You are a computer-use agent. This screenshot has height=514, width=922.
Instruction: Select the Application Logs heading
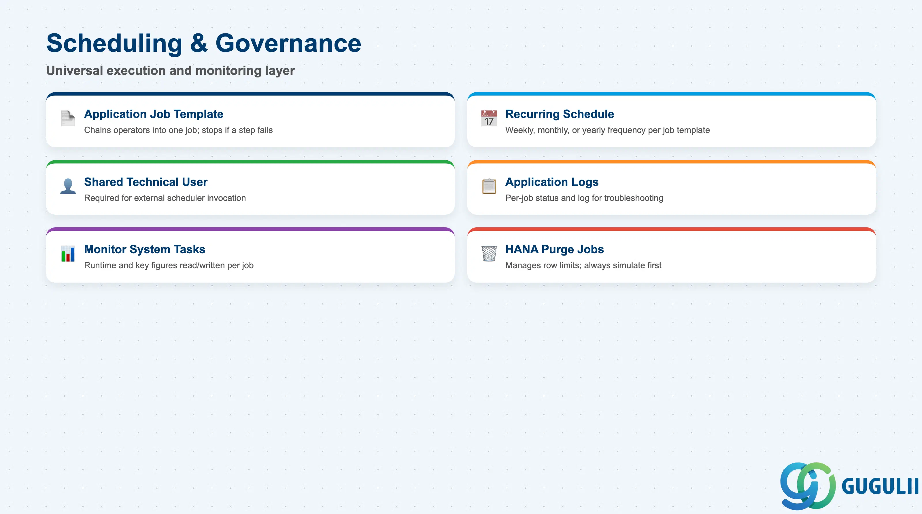551,182
